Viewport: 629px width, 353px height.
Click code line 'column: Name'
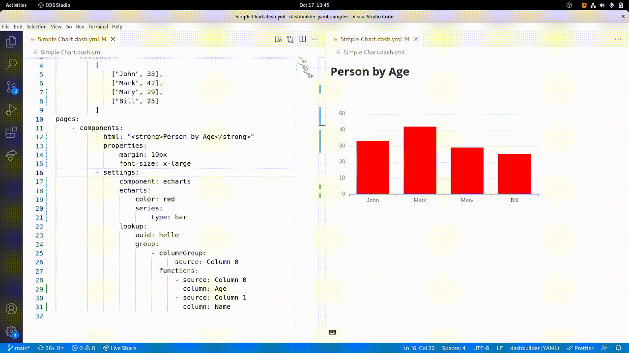coord(207,306)
